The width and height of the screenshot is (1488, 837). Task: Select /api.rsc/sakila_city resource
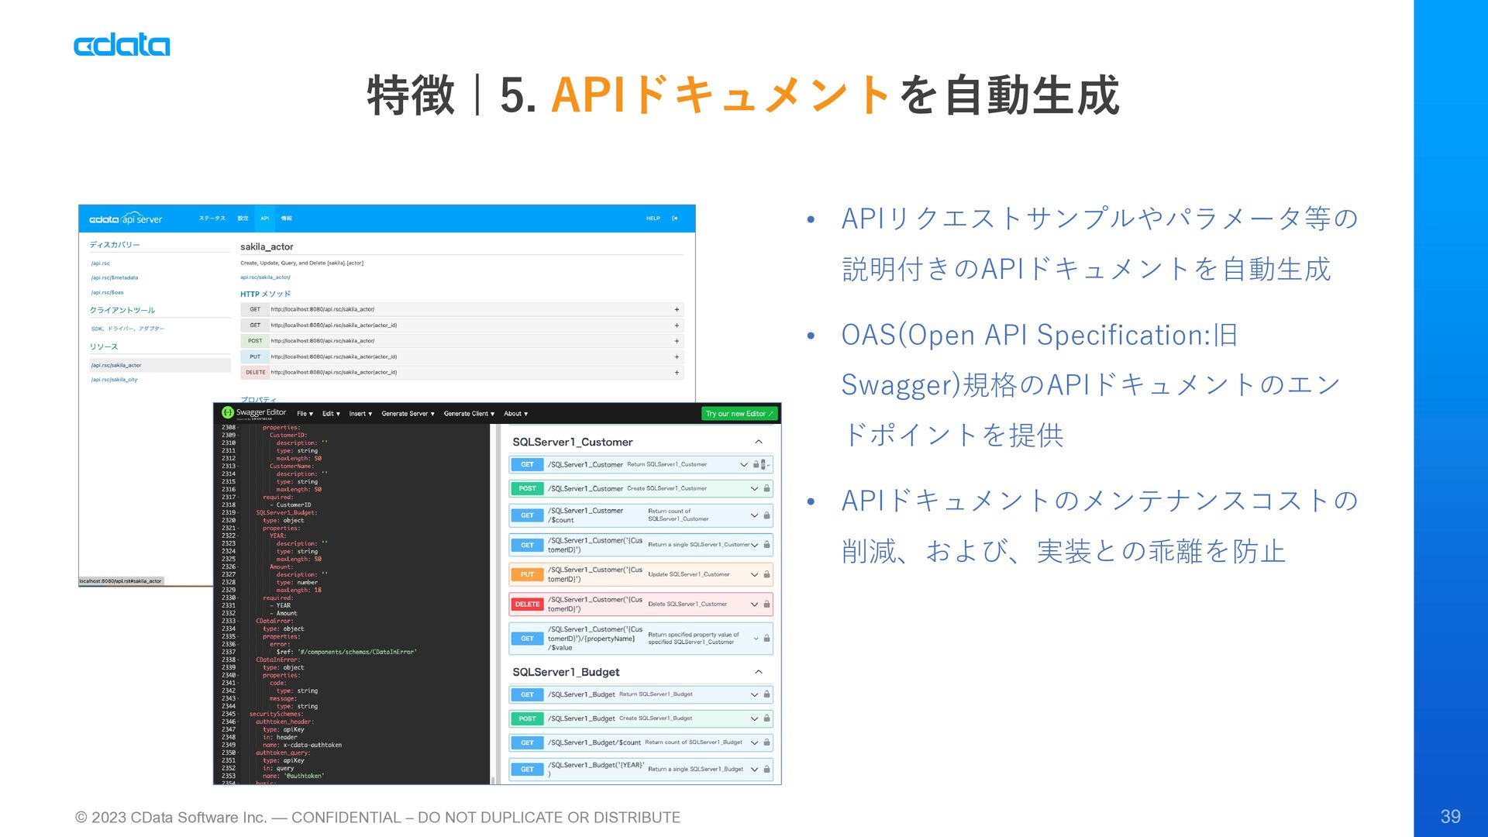click(114, 380)
